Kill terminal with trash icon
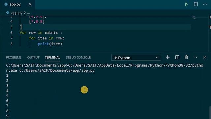Screen dimensions: 211x119 [186, 57]
